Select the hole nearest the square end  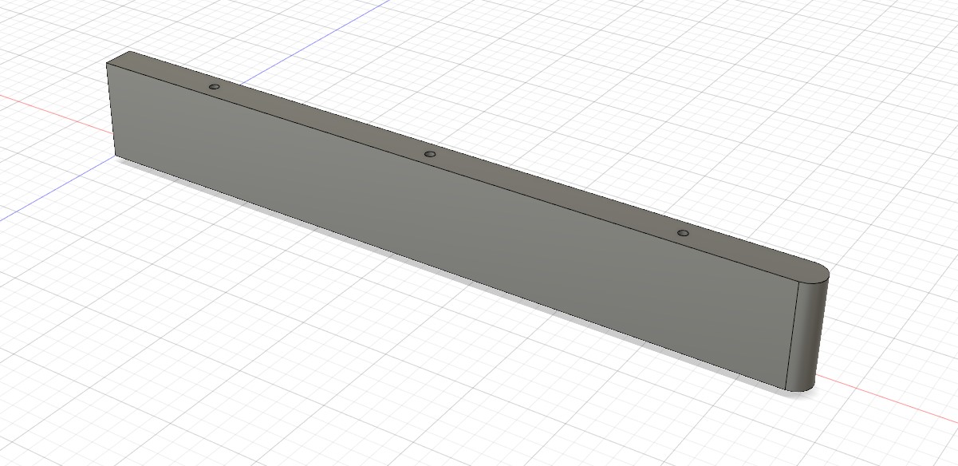pyautogui.click(x=213, y=85)
